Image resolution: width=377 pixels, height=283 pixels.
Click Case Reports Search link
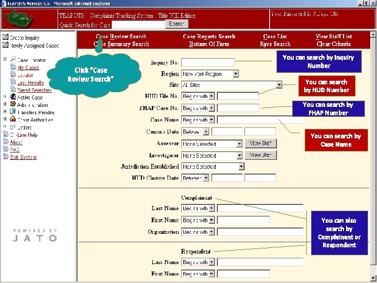point(209,36)
